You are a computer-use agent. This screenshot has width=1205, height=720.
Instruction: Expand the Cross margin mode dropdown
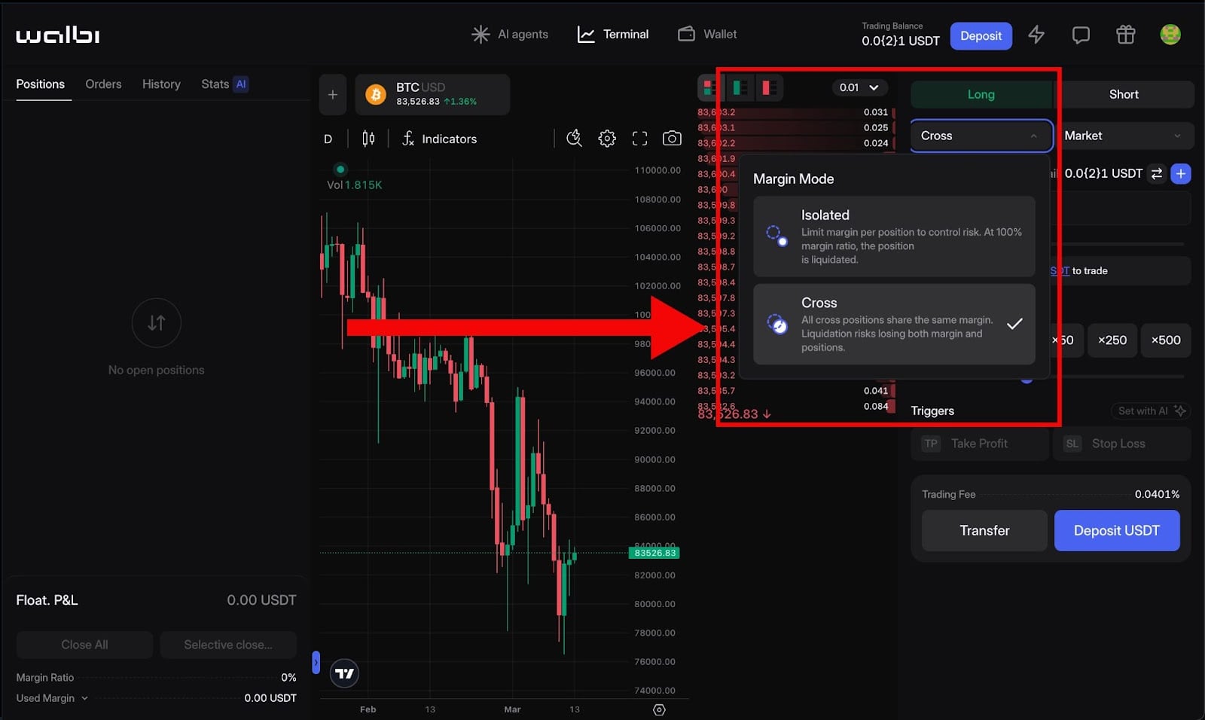click(x=980, y=136)
